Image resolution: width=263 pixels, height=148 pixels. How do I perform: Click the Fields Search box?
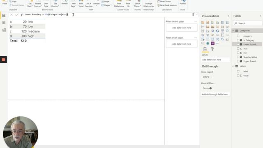click(247, 23)
